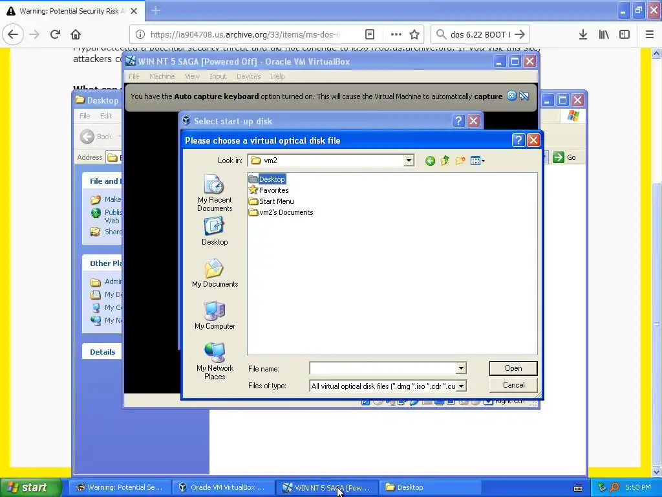The height and width of the screenshot is (497, 662).
Task: Submit search with the arrow button
Action: click(520, 35)
